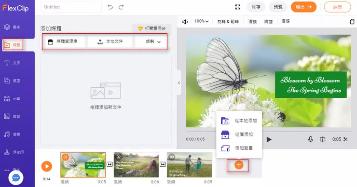Screen dimensions: 357x187
Task: Expand the 錄製 recording dropdown
Action: tap(153, 41)
